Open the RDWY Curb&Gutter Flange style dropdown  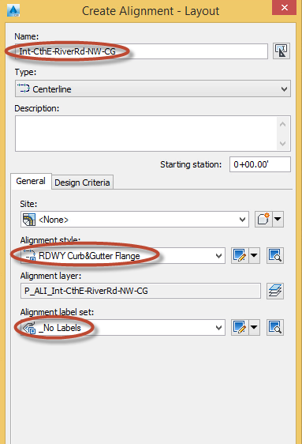(123, 256)
